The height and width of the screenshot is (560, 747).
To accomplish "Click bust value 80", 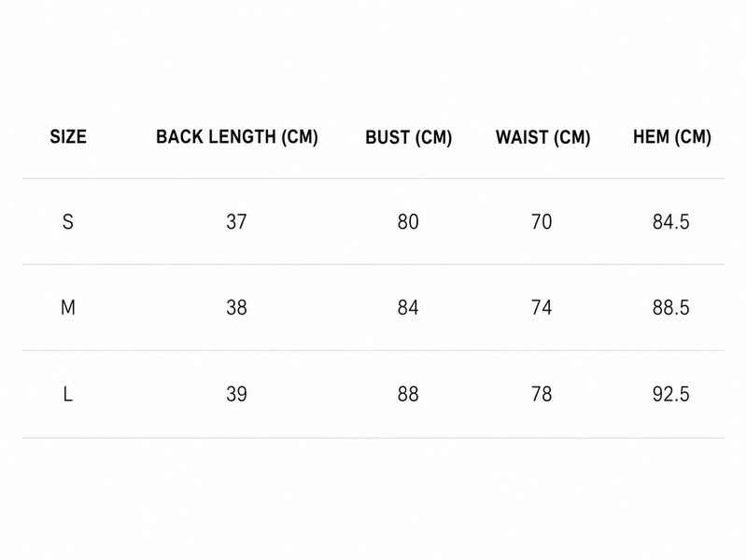I will pyautogui.click(x=408, y=222).
